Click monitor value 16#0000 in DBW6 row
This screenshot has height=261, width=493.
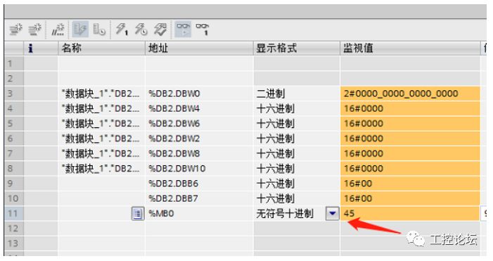[410, 123]
